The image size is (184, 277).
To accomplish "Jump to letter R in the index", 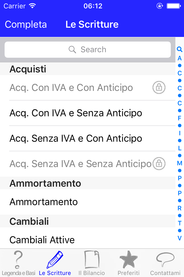I will tap(180, 208).
